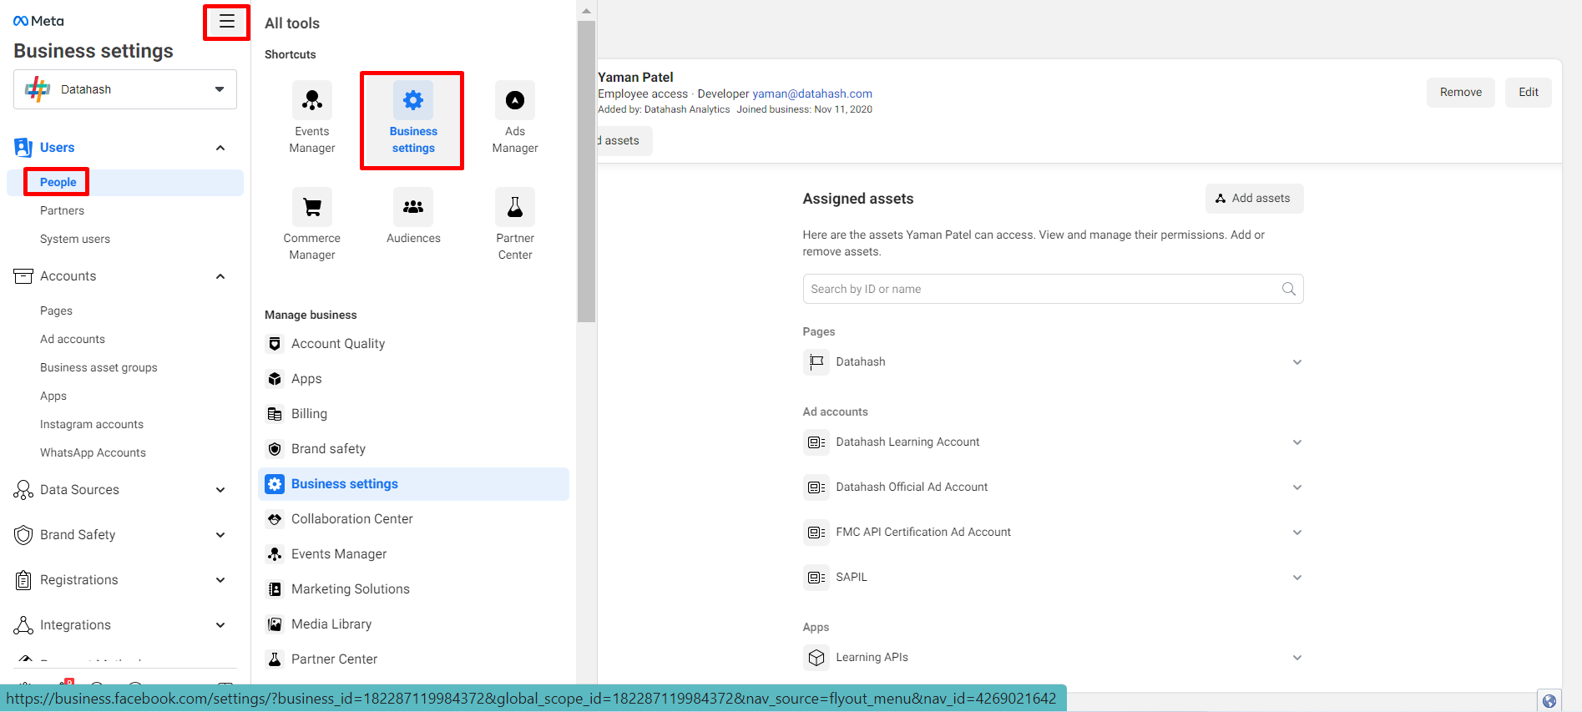
Task: Expand the Integrations section chevron
Action: pyautogui.click(x=220, y=625)
